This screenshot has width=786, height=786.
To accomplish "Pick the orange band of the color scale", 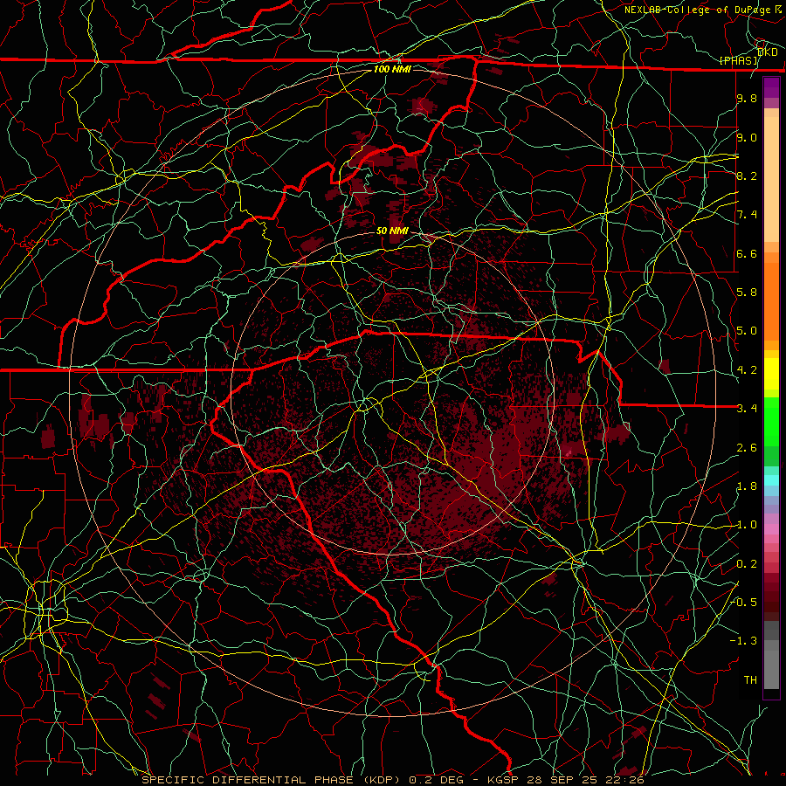I will point(771,300).
